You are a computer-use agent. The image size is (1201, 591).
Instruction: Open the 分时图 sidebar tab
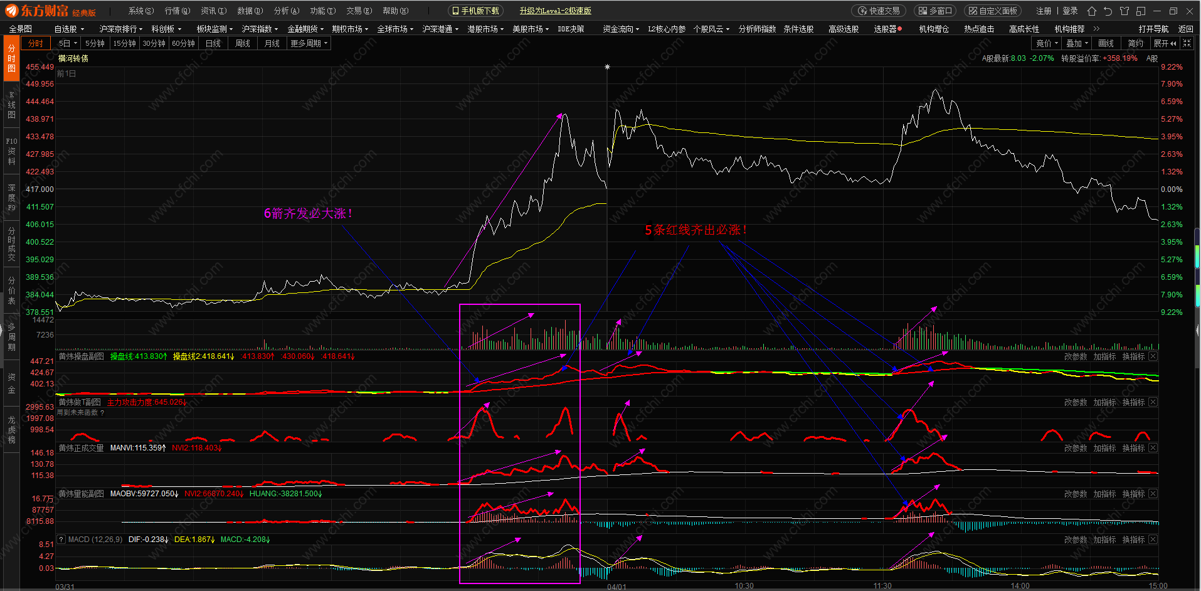coord(11,58)
